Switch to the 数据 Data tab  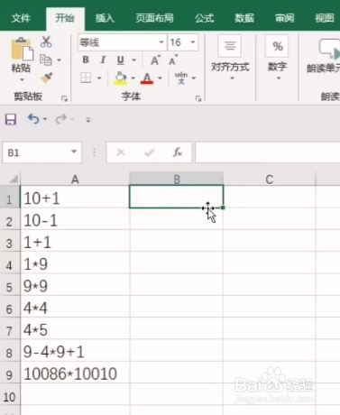coord(244,18)
